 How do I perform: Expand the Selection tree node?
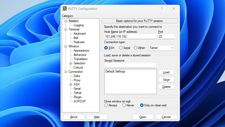point(71,63)
